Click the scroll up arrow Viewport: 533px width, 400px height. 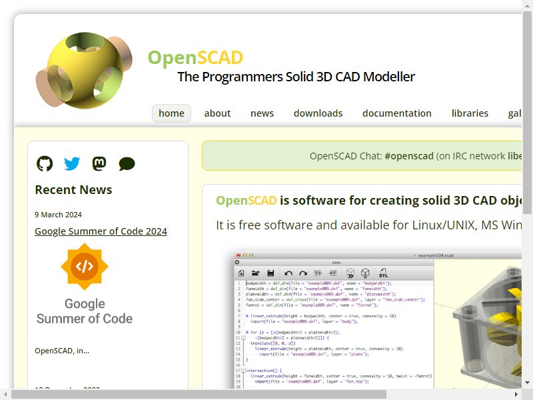[x=527, y=5]
